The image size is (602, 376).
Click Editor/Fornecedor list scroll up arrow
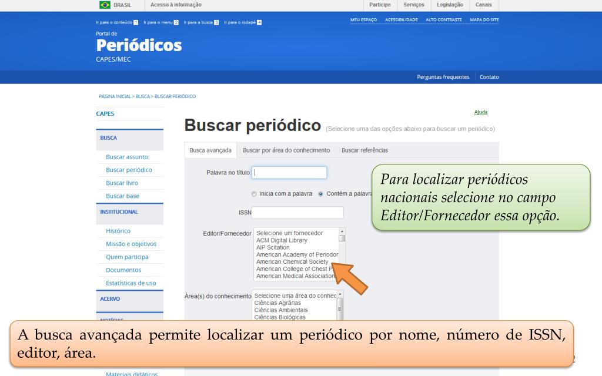coord(342,230)
